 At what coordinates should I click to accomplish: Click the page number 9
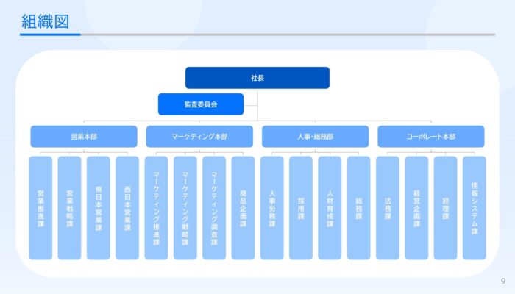[x=503, y=281]
